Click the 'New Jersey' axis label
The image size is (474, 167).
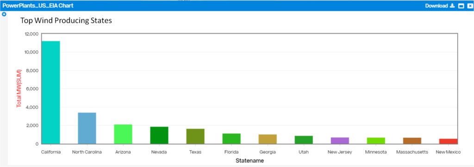pyautogui.click(x=340, y=152)
